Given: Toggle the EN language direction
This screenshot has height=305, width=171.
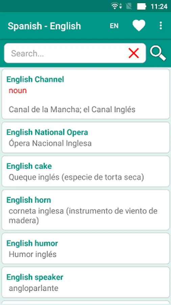Looking at the screenshot, I should (x=114, y=26).
